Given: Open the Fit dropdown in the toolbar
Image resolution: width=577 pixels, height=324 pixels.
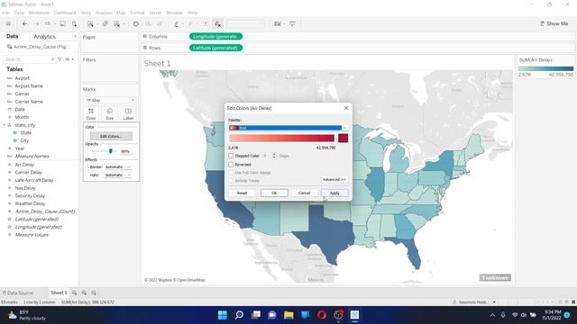Looking at the screenshot, I should (245, 24).
